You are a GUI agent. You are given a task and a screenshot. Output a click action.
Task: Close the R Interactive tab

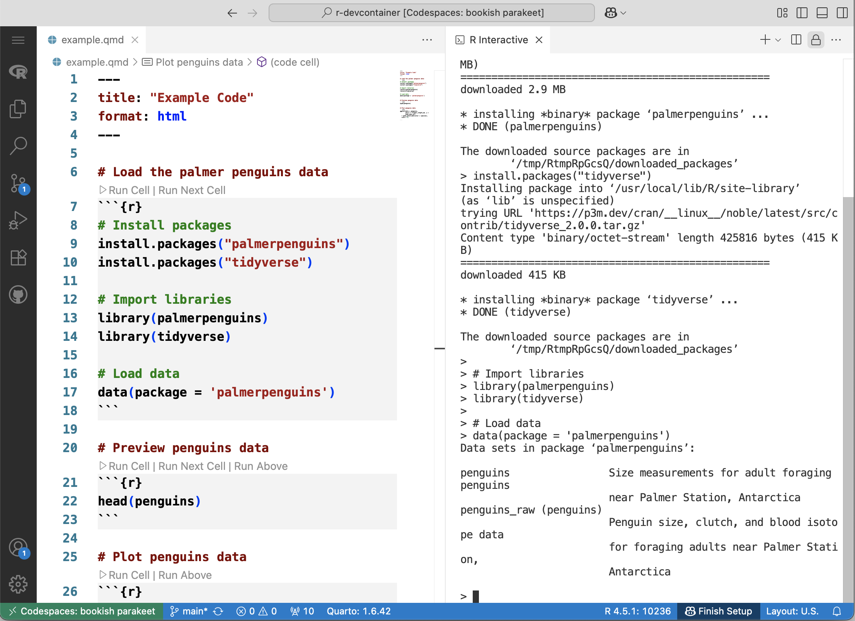tap(539, 40)
